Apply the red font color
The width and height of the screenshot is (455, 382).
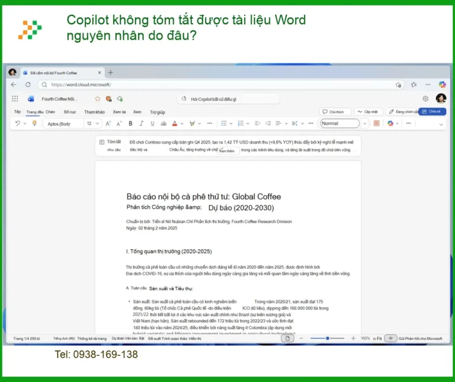click(x=175, y=123)
